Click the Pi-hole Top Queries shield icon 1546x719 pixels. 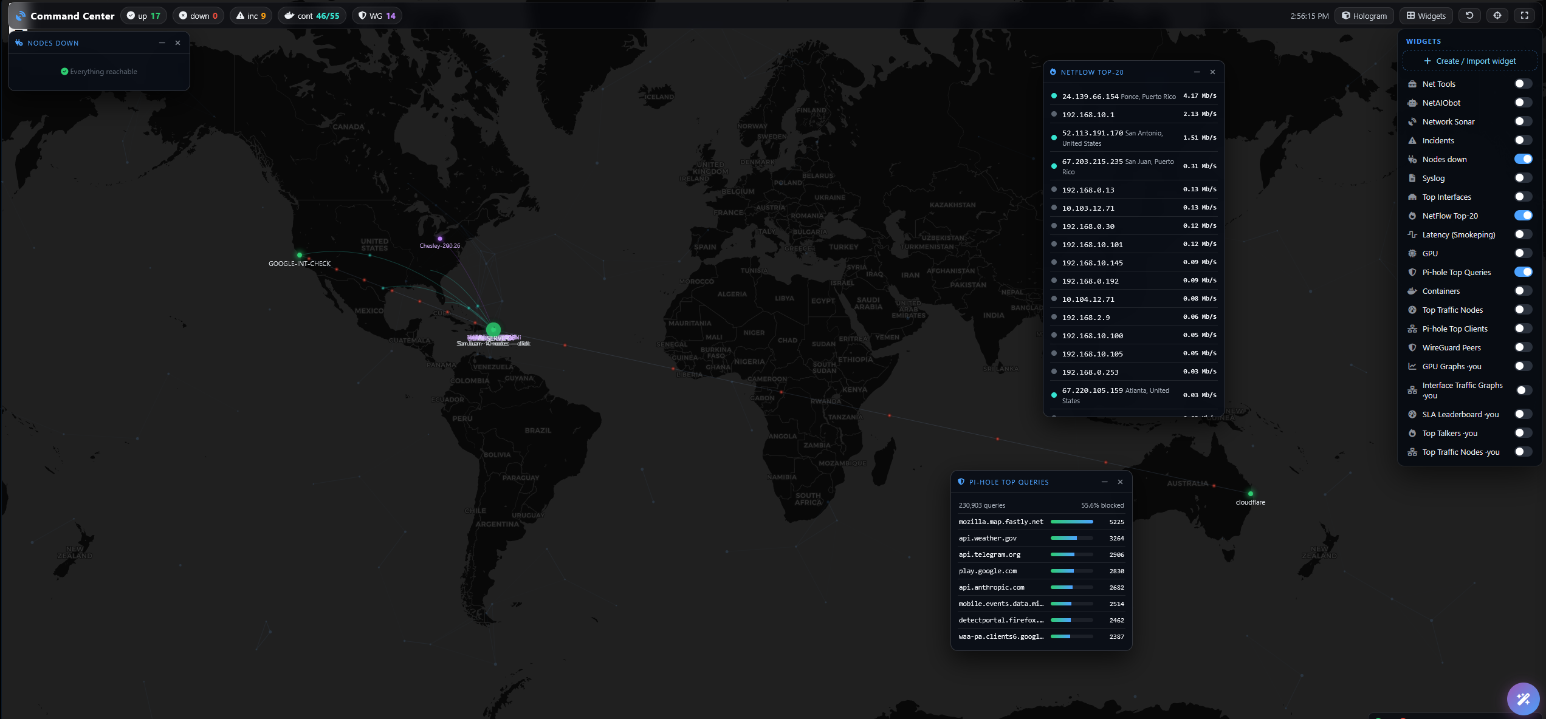click(961, 482)
